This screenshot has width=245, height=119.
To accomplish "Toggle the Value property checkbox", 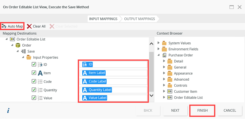I will [34, 98].
